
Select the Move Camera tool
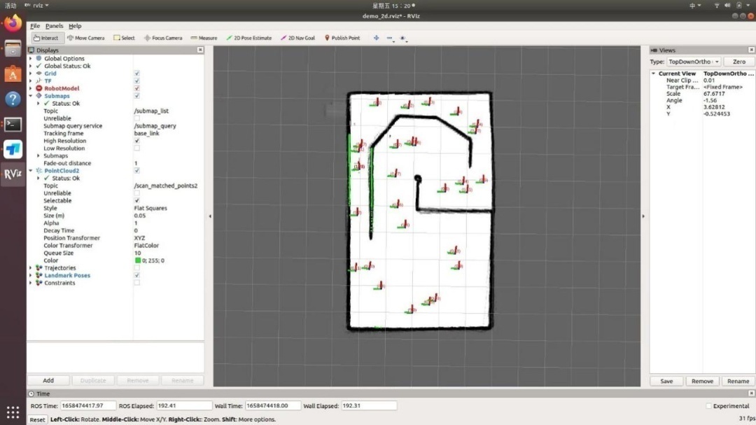pos(85,38)
